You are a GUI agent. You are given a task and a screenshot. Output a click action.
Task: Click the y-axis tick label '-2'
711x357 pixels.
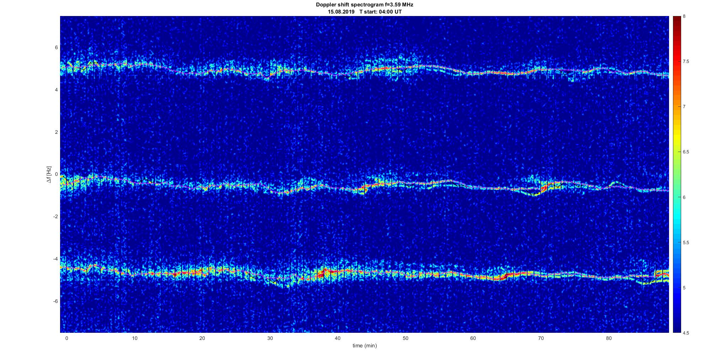point(56,216)
